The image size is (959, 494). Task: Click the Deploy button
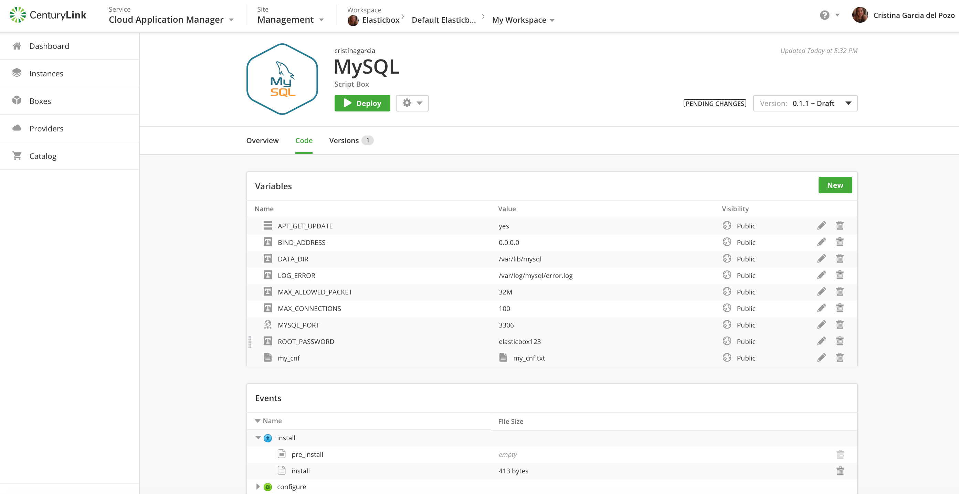362,103
